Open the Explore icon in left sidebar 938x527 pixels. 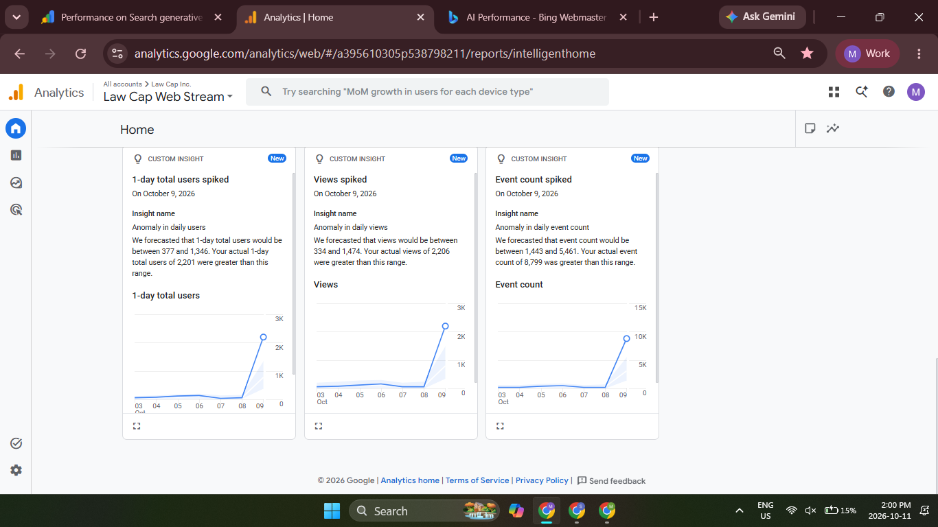16,183
